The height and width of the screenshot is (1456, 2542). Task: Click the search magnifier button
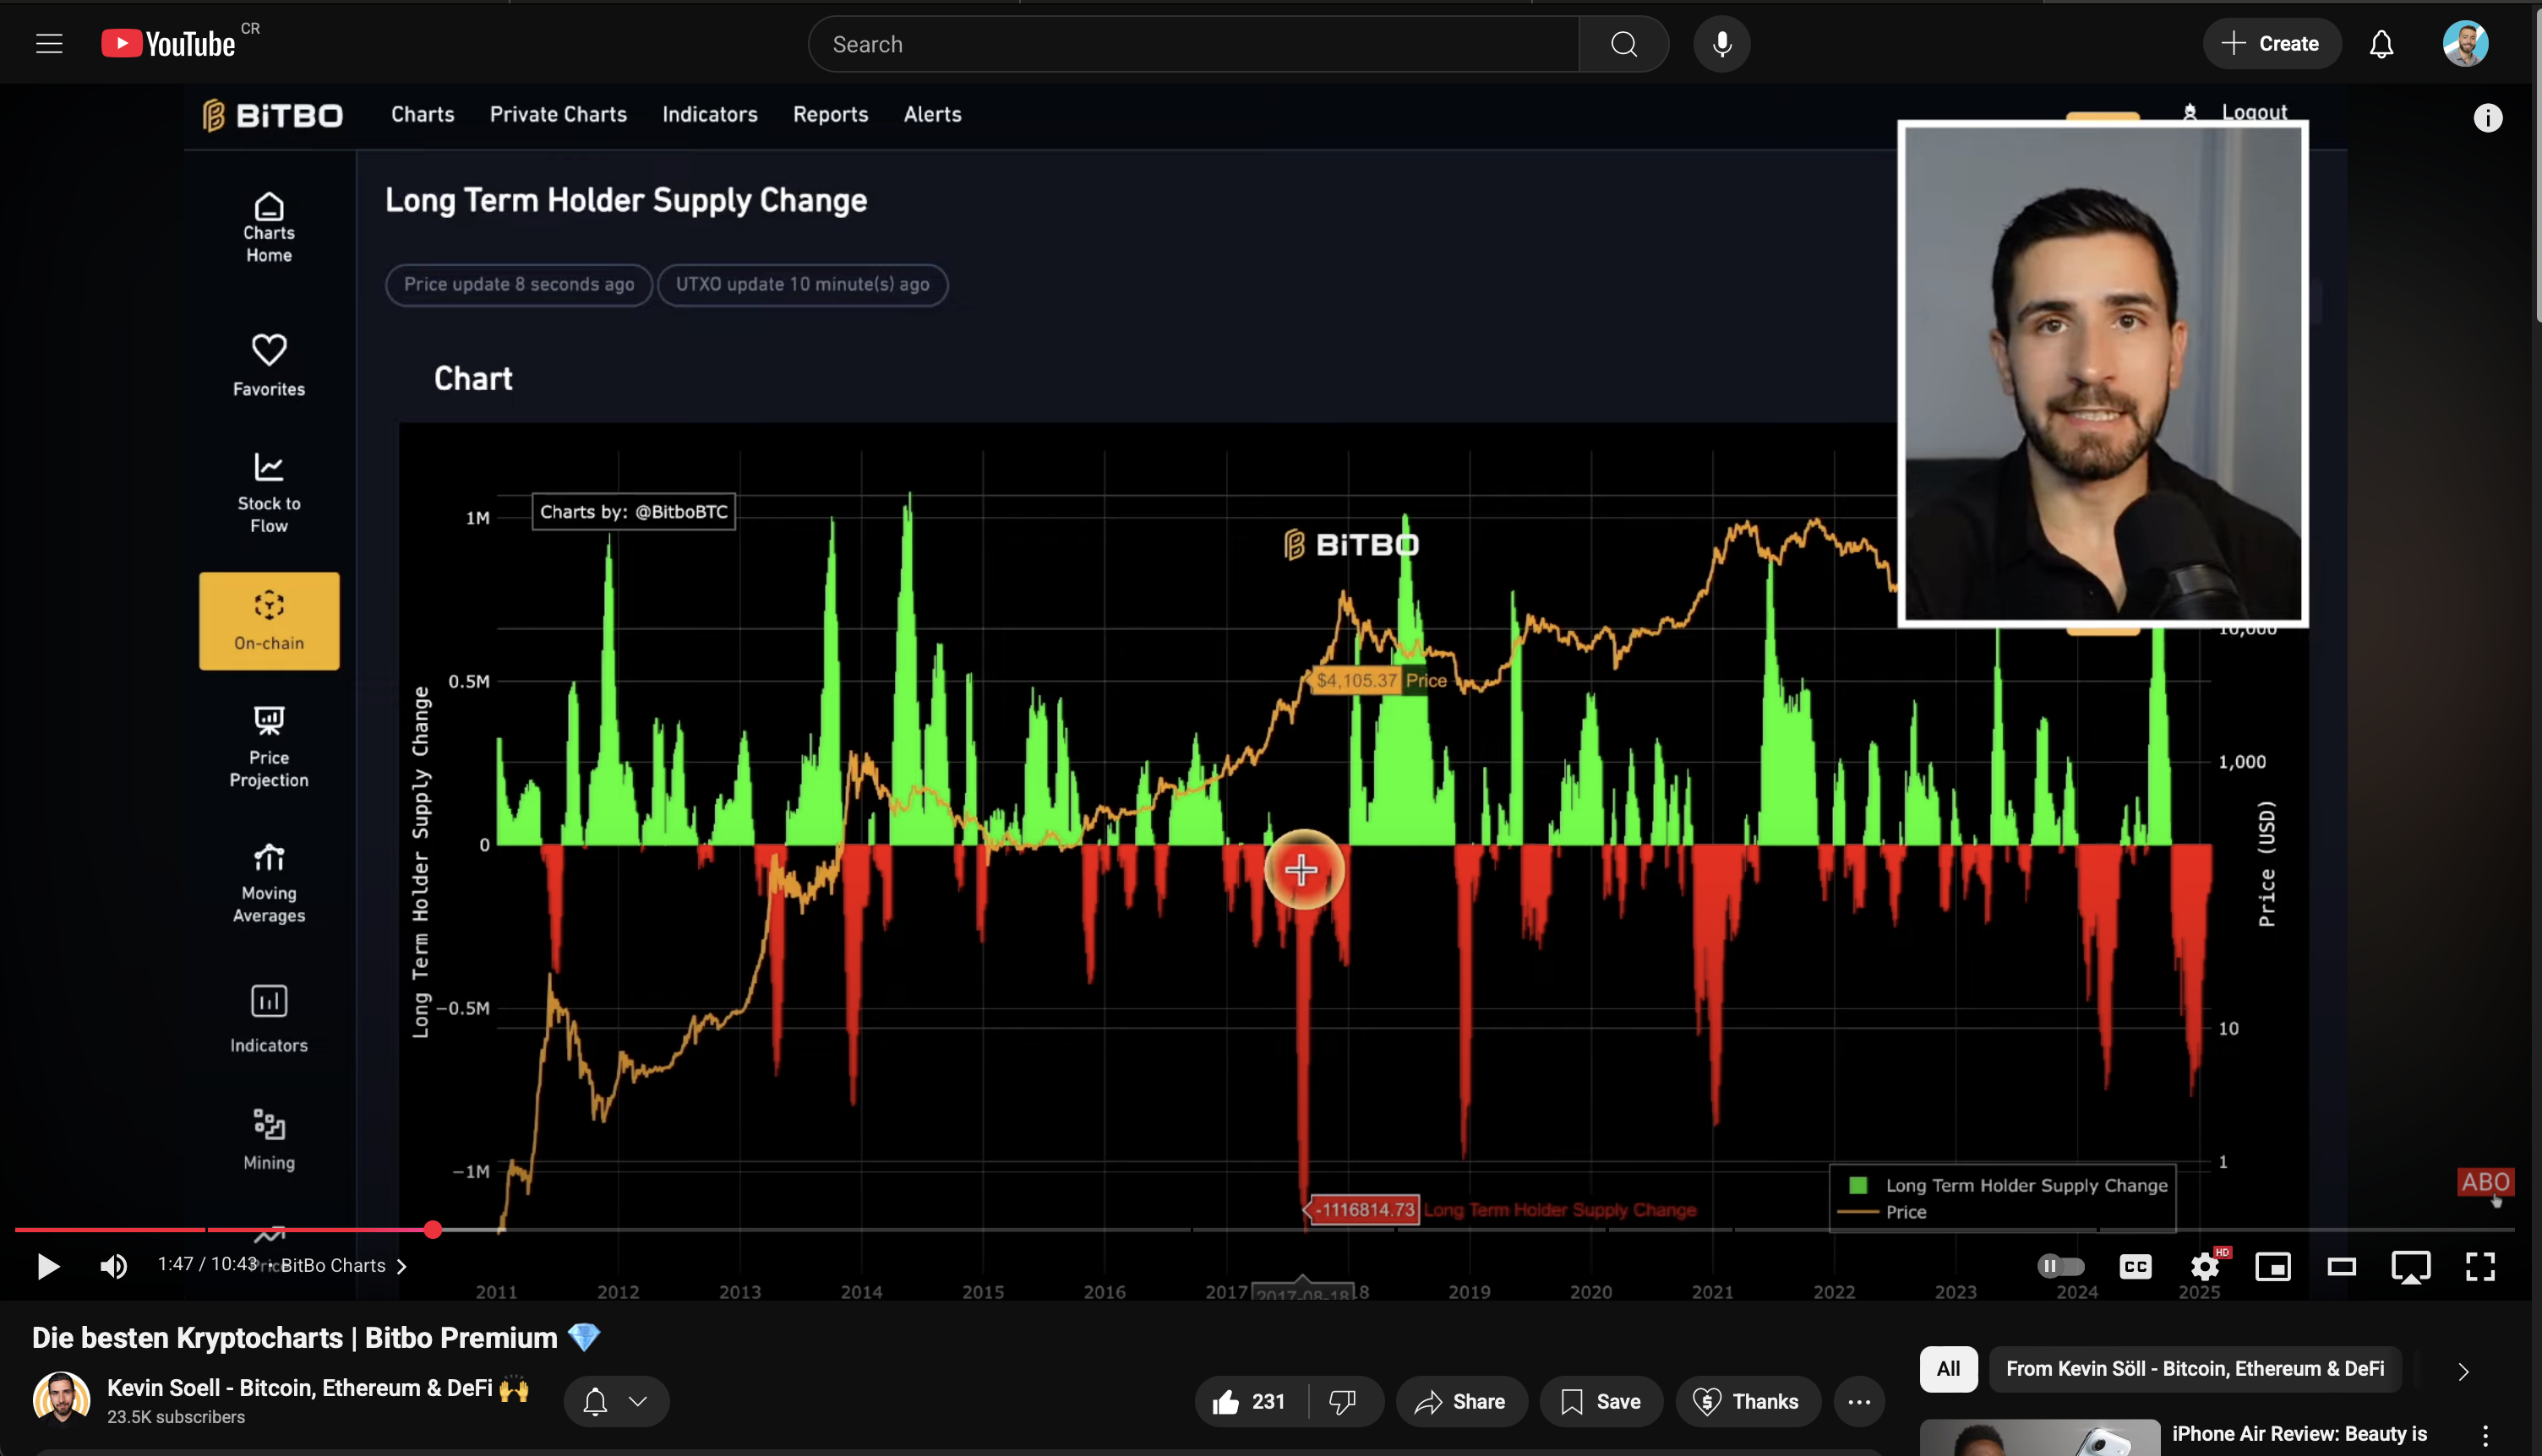(x=1623, y=44)
